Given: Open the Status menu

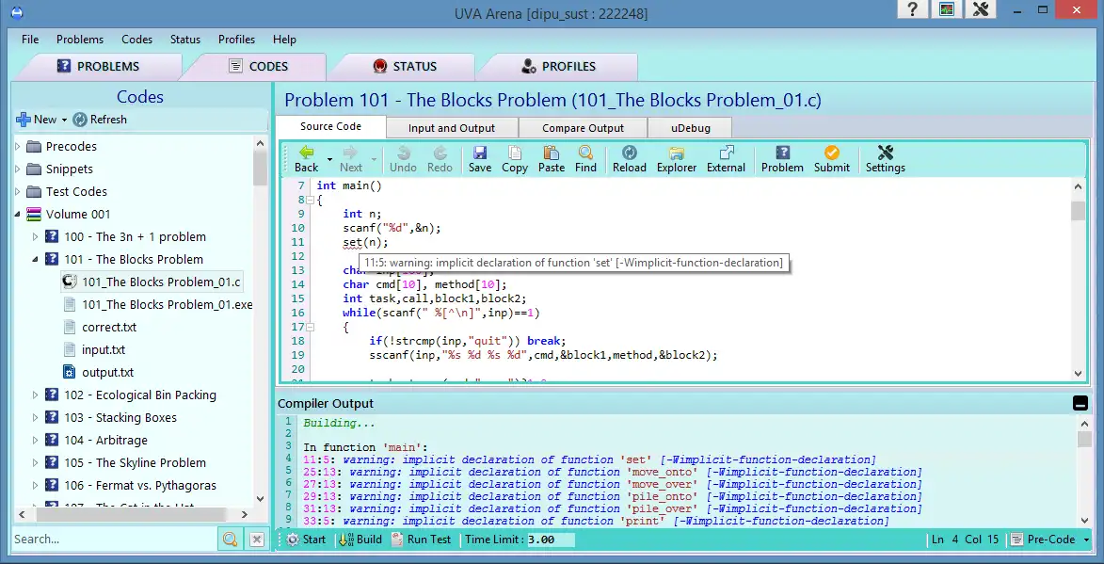Looking at the screenshot, I should pos(185,40).
